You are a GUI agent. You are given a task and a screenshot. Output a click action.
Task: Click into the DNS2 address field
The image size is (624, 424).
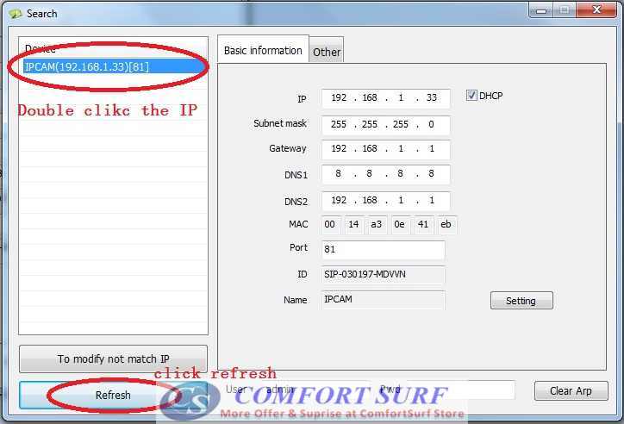click(x=385, y=201)
